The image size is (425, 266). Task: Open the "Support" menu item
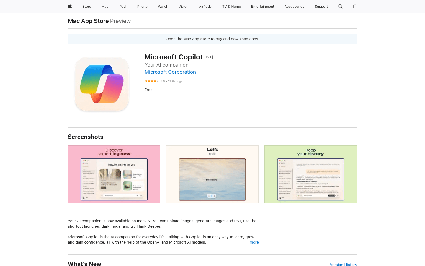(321, 6)
